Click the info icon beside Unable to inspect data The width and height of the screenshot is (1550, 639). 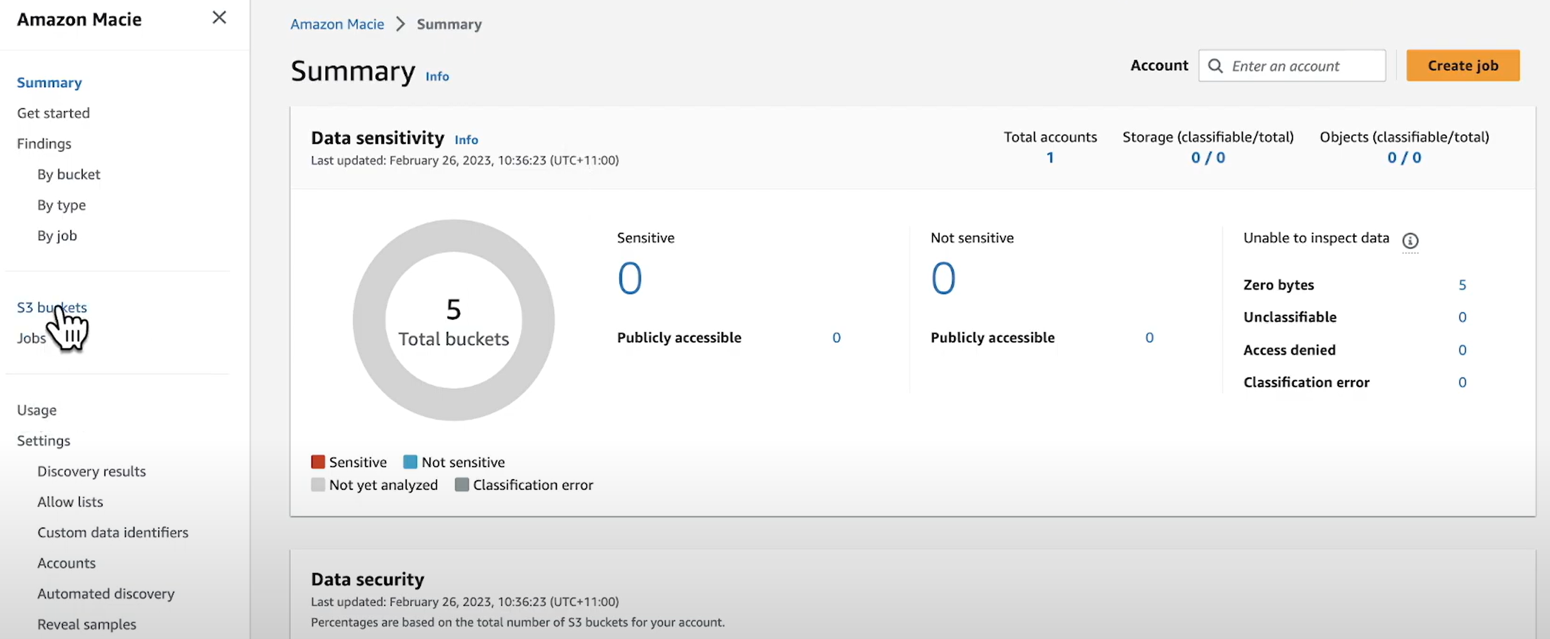click(1410, 241)
